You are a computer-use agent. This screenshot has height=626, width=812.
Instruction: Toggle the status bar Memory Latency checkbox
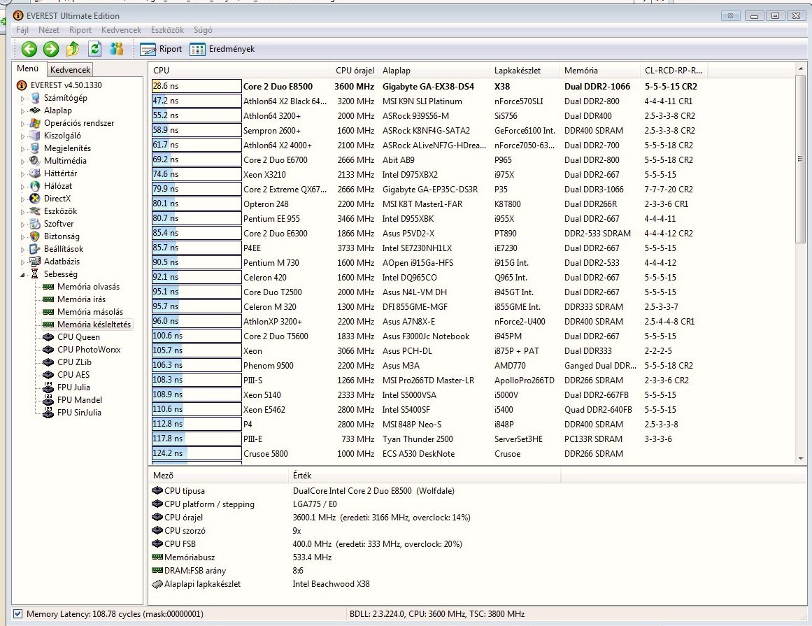18,613
